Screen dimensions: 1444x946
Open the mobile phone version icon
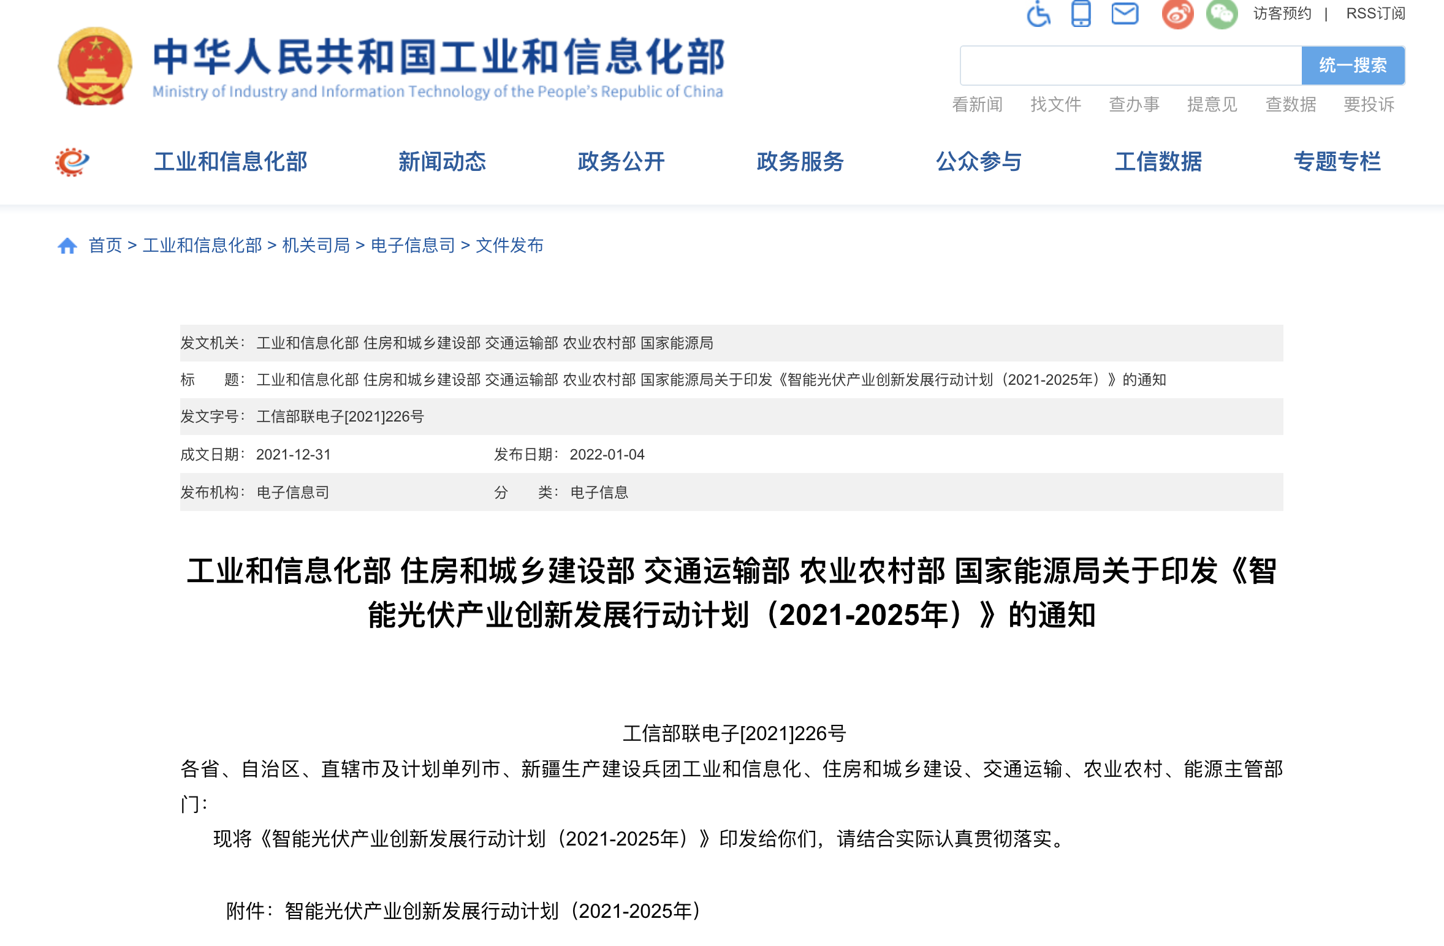1081,13
